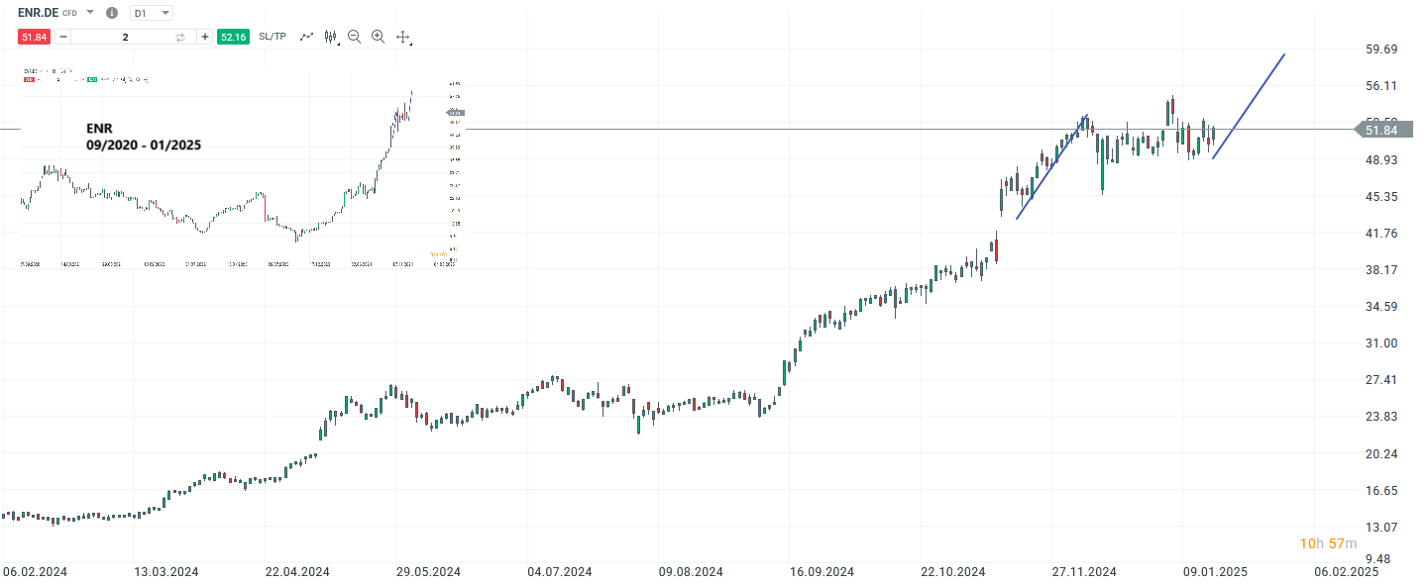The image size is (1424, 585).
Task: Click the red sell price 51.84
Action: 34,36
